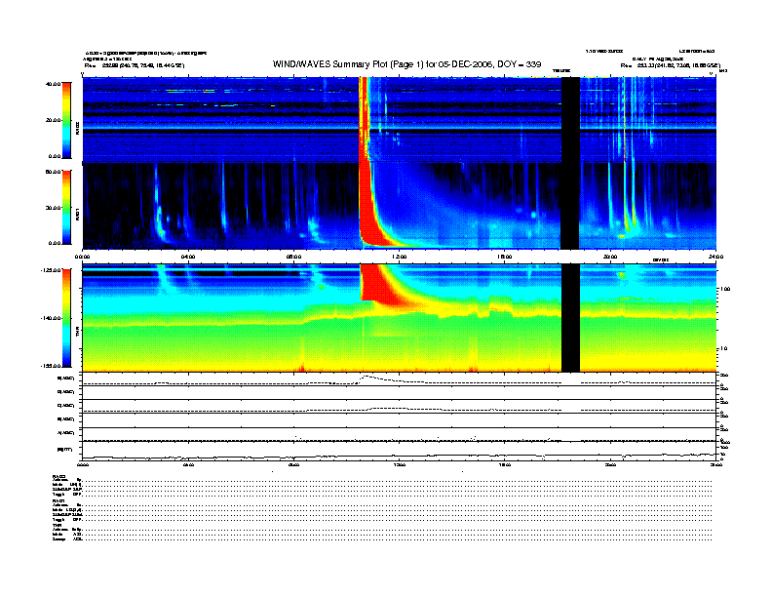Click the vertical RAD1 axis label
Image resolution: width=772 pixels, height=597 pixels.
point(77,214)
